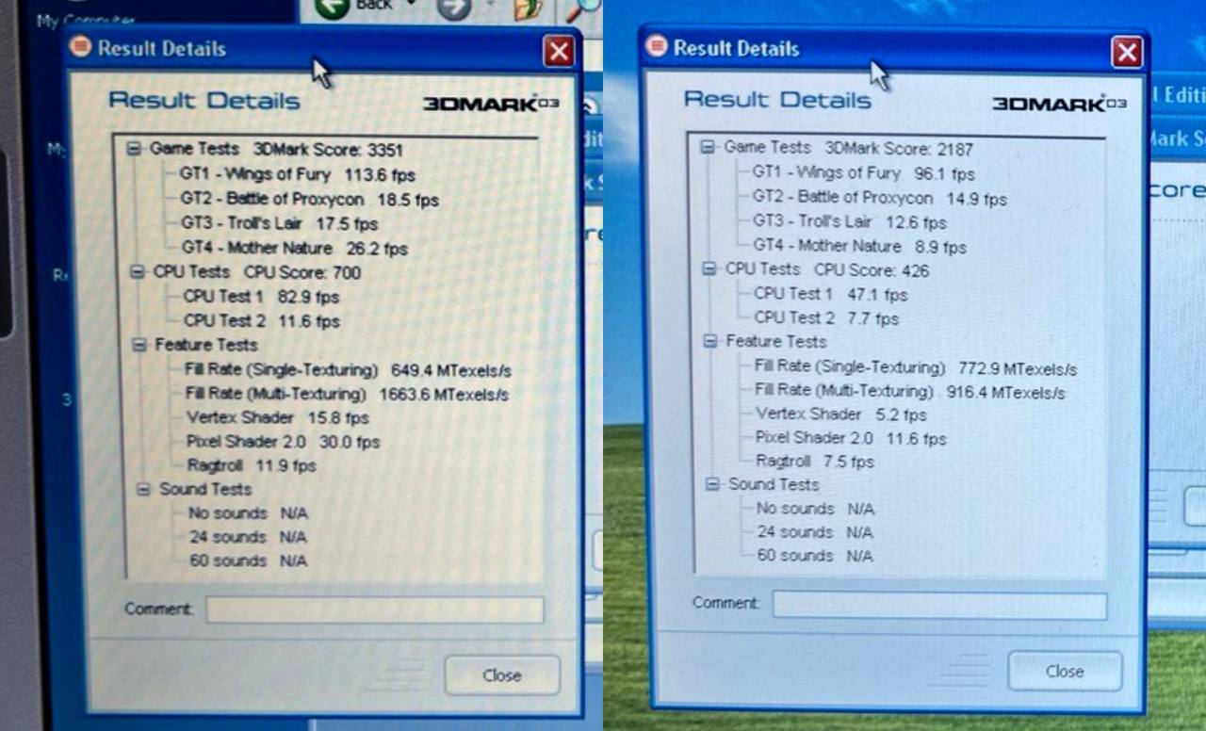Select the row 'GT4 - Mother Nature 26.2 fps'
The image size is (1206, 731).
click(295, 249)
